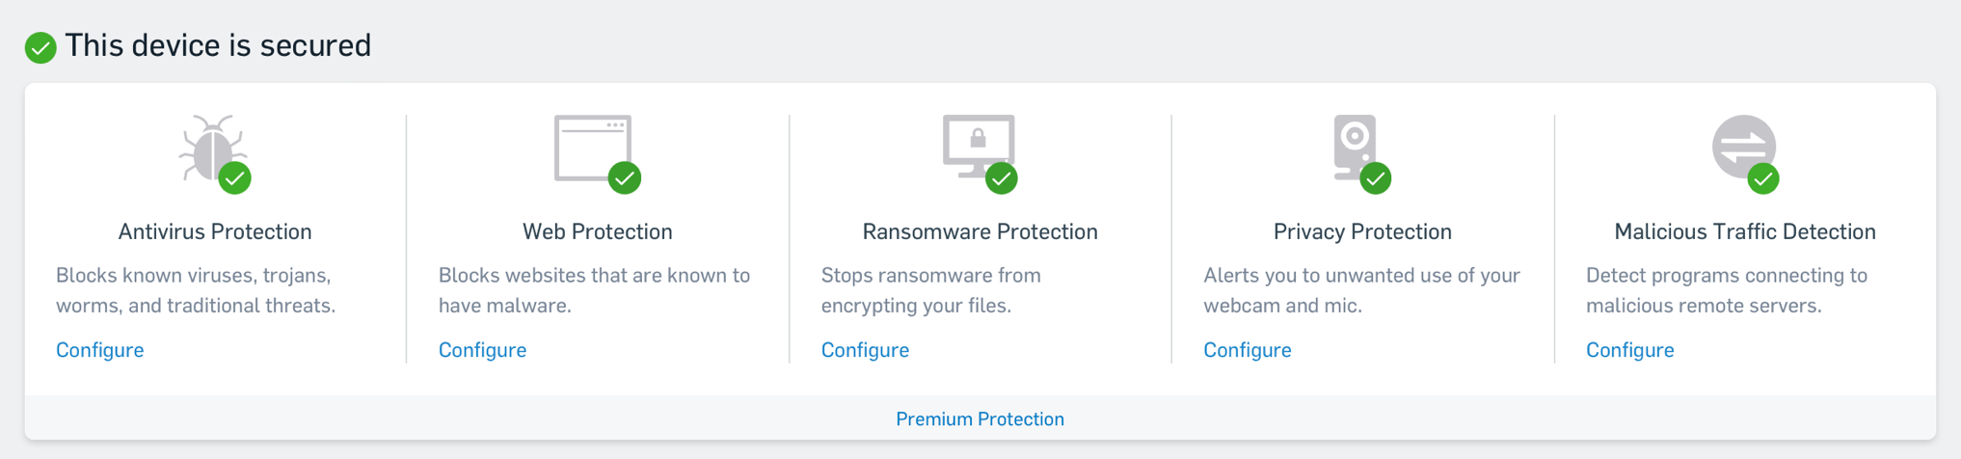This screenshot has height=459, width=1961.
Task: Click the Web Protection browser window icon
Action: pyautogui.click(x=593, y=148)
